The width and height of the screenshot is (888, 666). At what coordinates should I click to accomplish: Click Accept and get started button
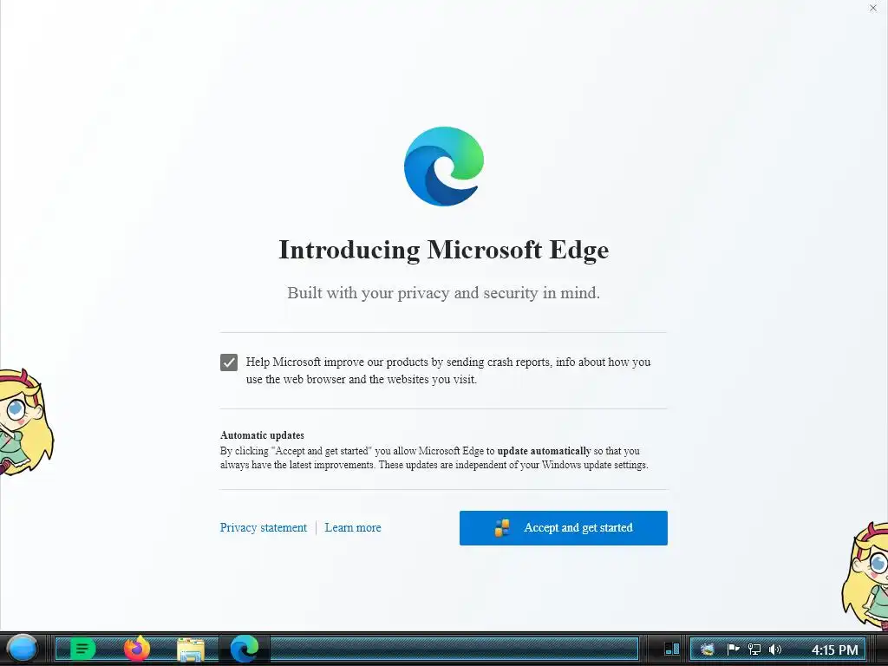click(x=564, y=528)
